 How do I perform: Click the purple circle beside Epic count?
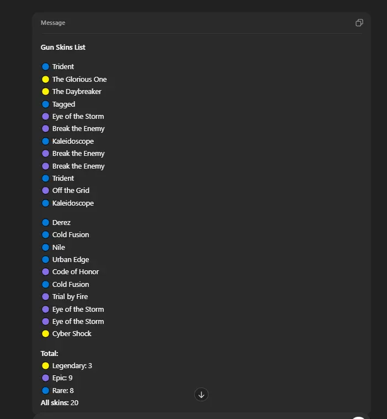click(46, 378)
